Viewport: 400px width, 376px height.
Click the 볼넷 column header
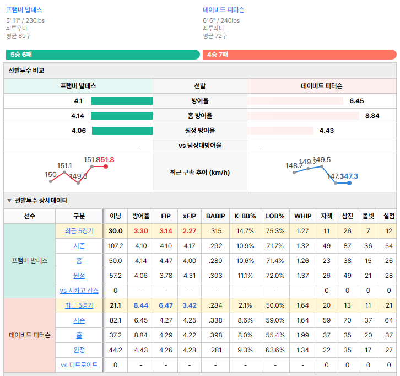[368, 216]
